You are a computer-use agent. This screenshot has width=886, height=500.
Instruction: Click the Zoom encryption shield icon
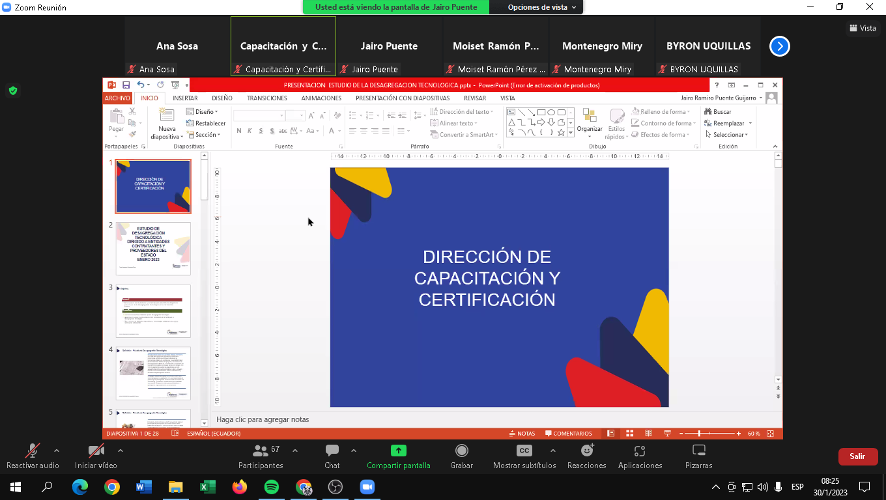coord(13,90)
